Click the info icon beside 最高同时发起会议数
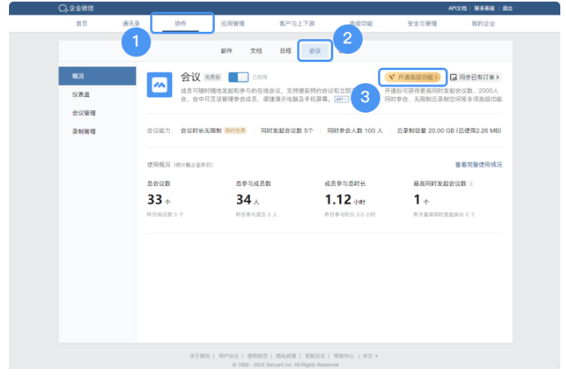This screenshot has height=377, width=566. pyautogui.click(x=471, y=184)
